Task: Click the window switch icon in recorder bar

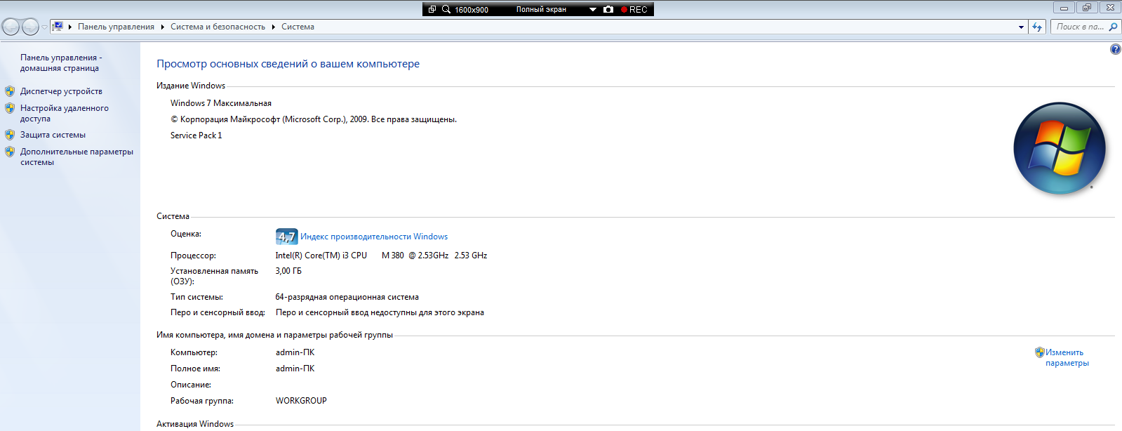Action: pos(432,9)
